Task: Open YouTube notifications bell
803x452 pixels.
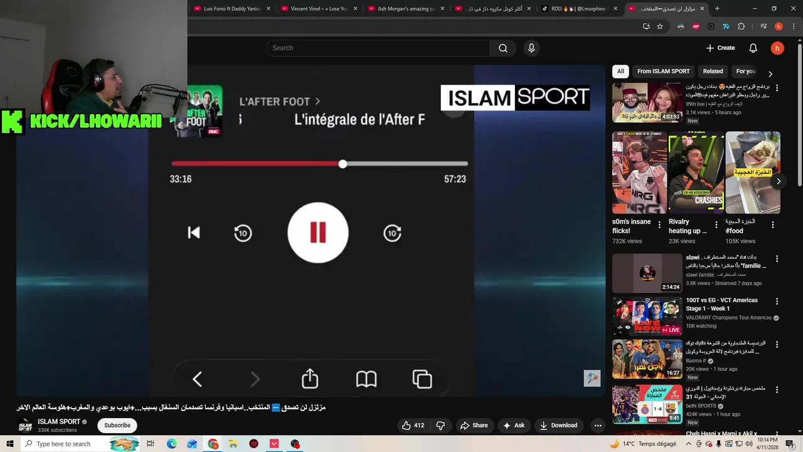Action: 753,48
